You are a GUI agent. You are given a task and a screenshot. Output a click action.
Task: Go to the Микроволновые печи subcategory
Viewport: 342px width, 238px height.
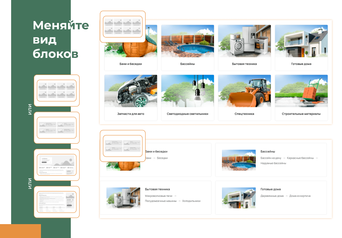158,196
